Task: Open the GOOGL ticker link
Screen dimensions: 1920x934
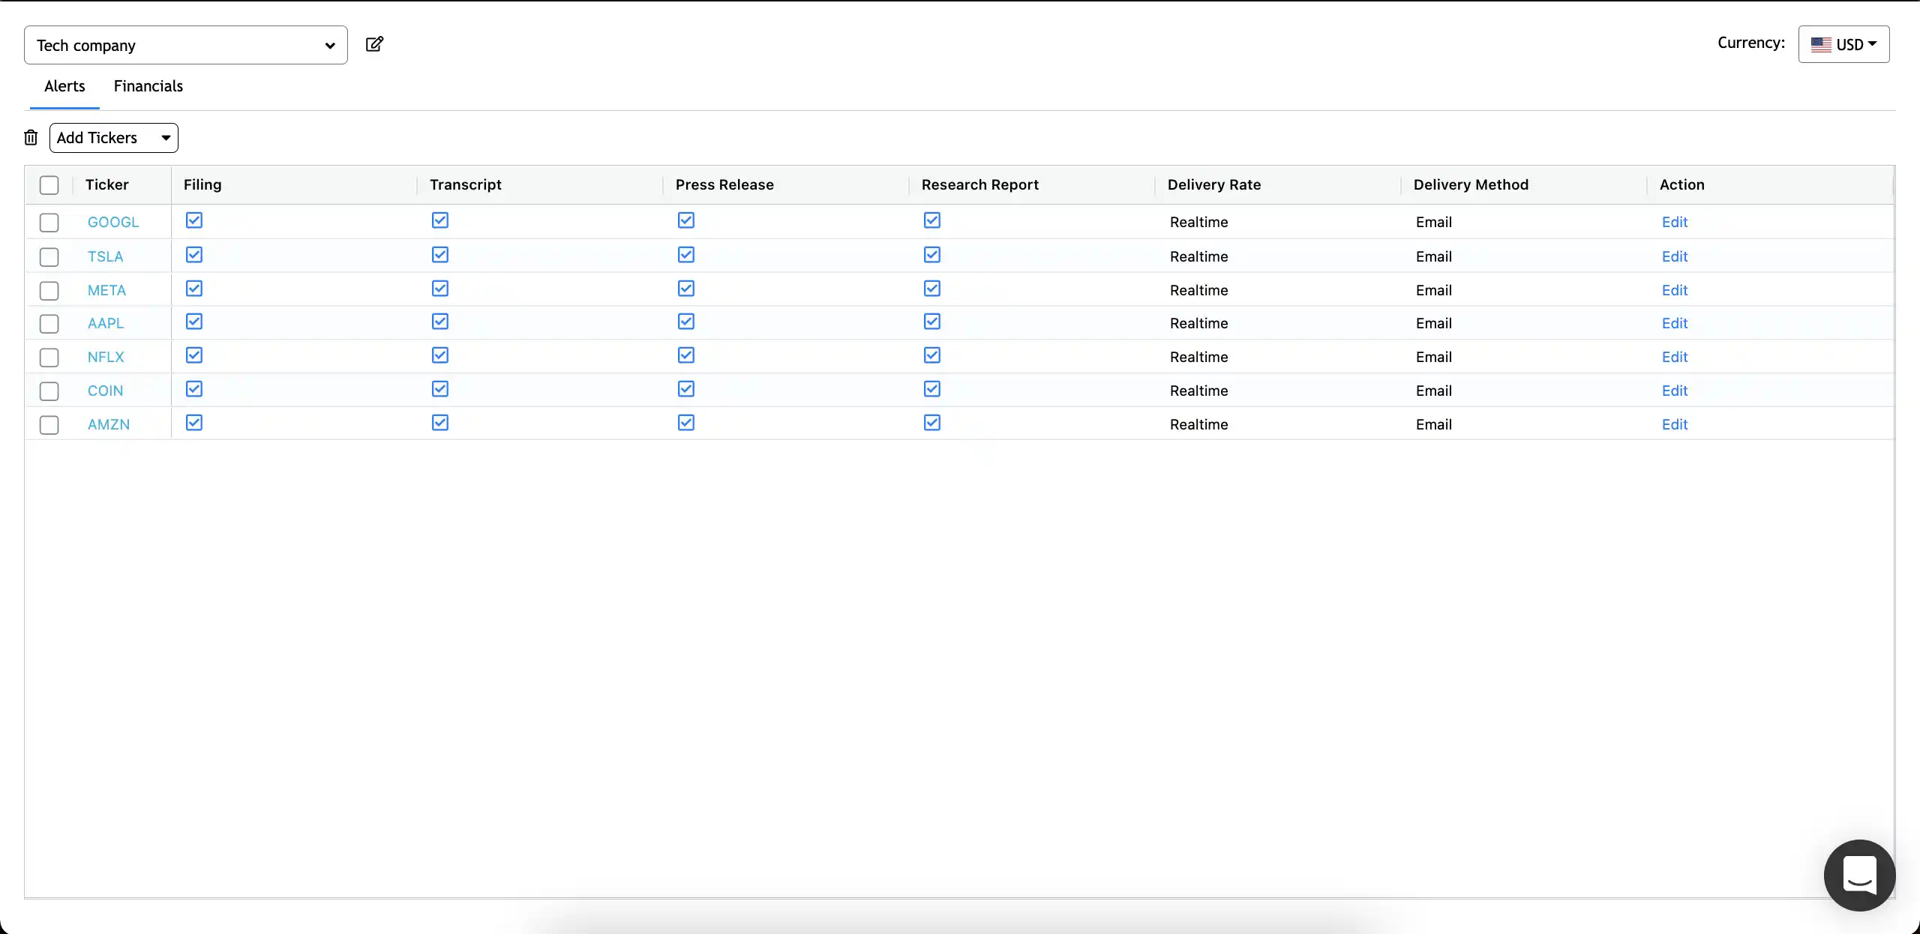Action: tap(113, 222)
